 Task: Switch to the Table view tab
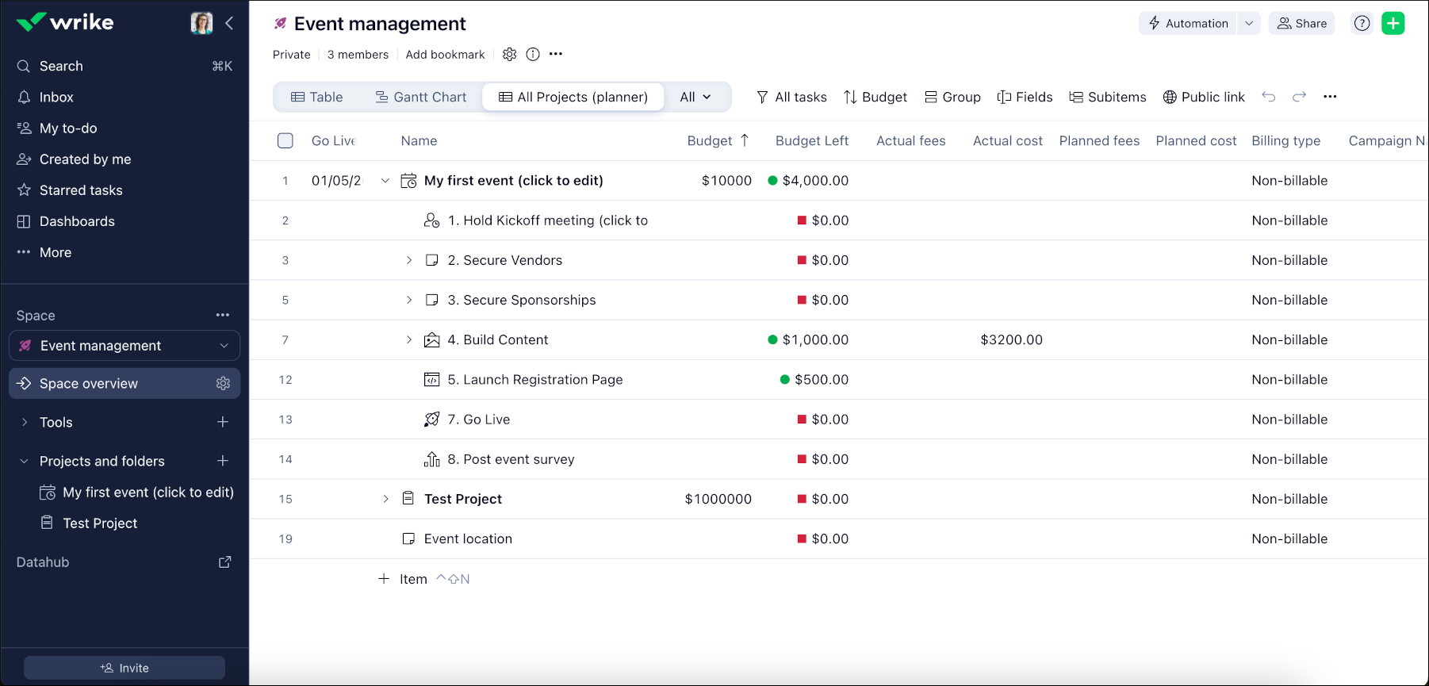tap(317, 97)
